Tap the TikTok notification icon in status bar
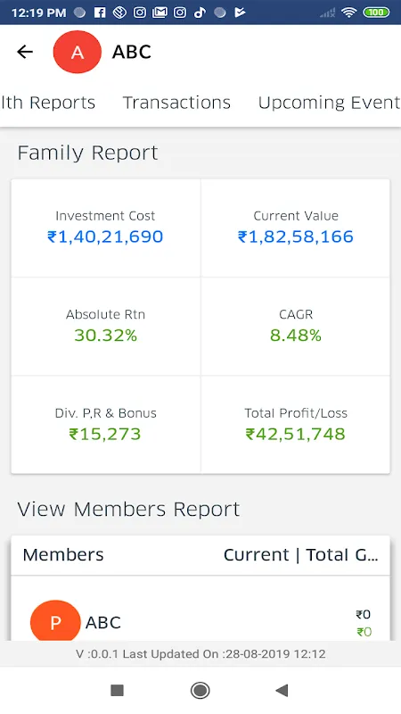This screenshot has width=401, height=714. [x=200, y=12]
